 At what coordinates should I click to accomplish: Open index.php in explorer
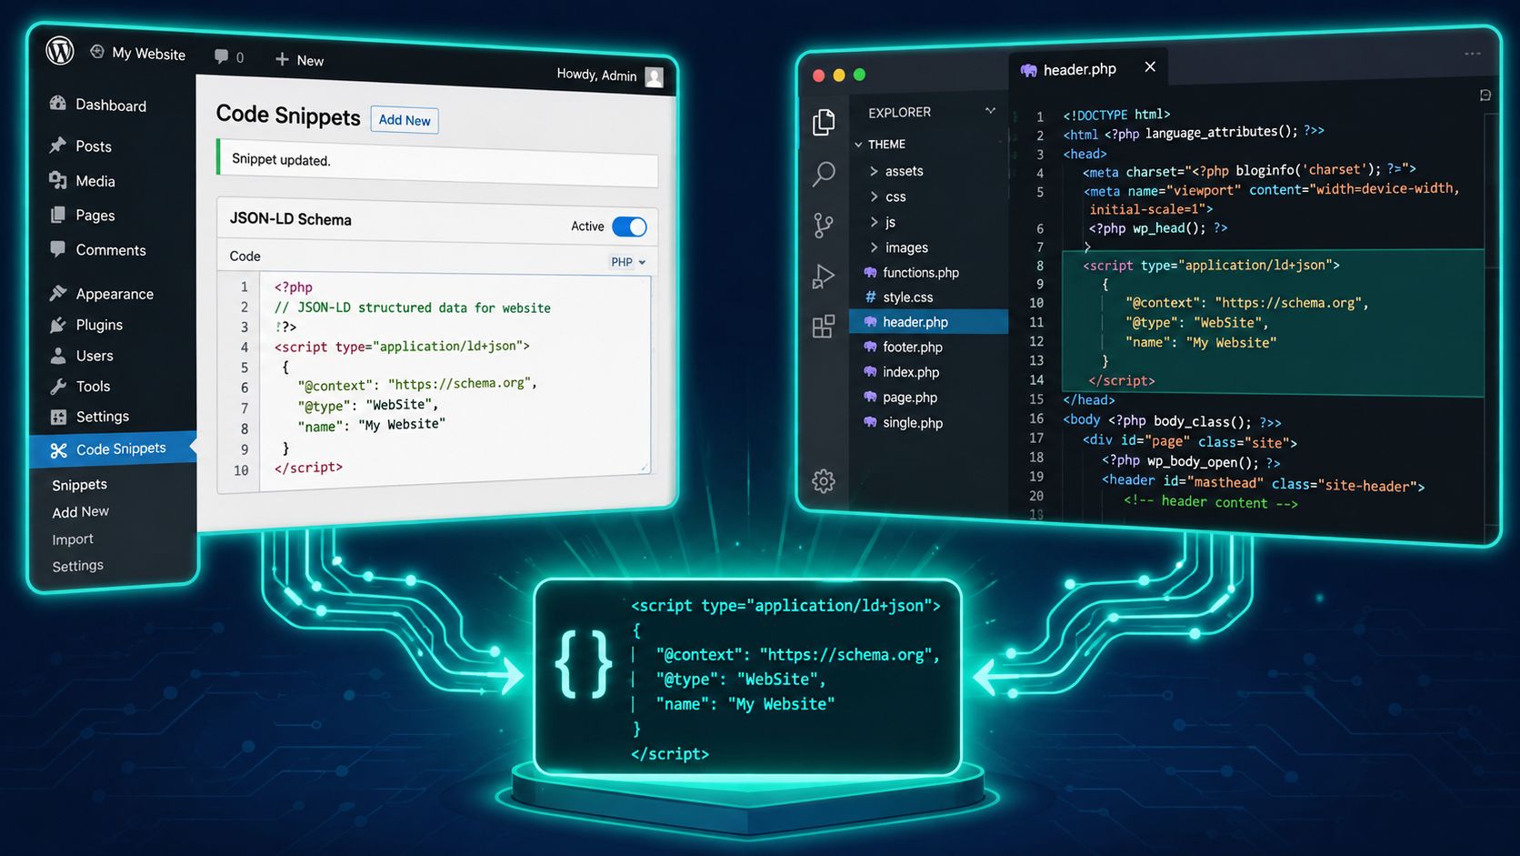tap(902, 372)
